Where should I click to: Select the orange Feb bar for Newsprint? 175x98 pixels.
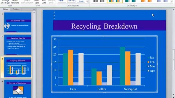click(128, 68)
